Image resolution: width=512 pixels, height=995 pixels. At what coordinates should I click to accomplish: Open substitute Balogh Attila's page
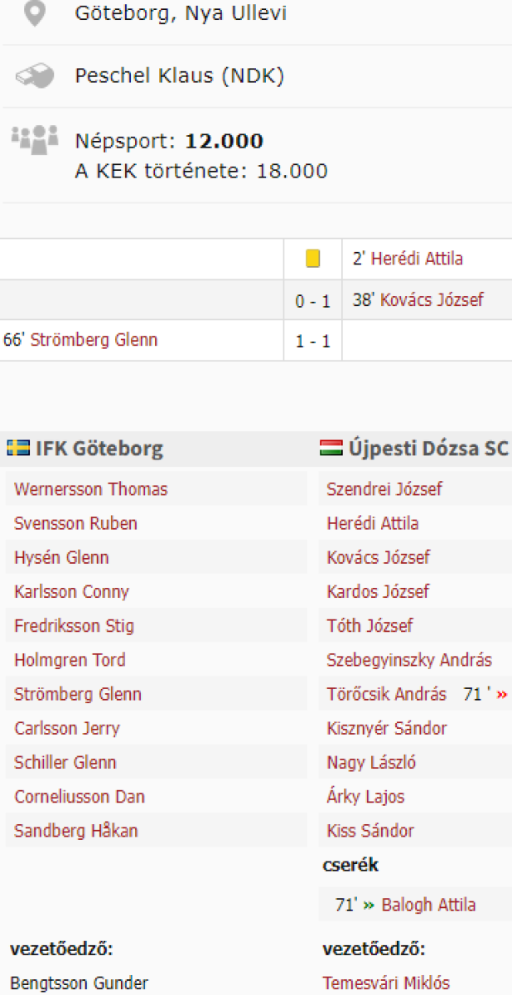tap(428, 905)
